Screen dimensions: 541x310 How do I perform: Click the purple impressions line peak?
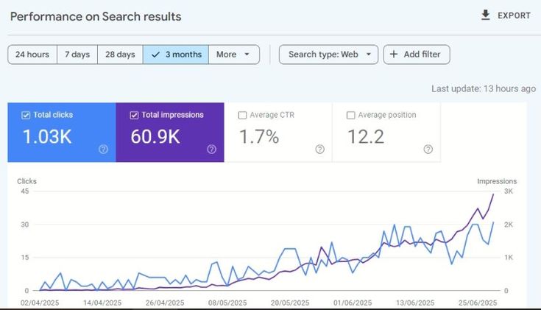pyautogui.click(x=493, y=194)
